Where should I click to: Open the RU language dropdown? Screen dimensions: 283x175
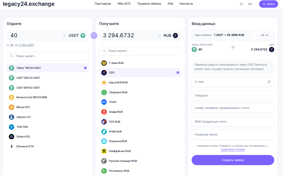(252, 4)
